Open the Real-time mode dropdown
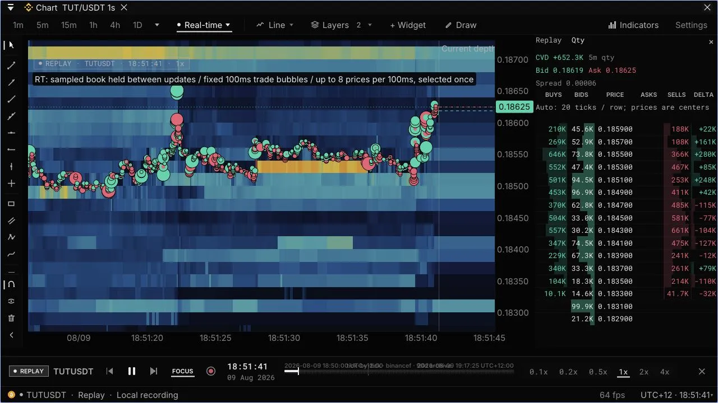The width and height of the screenshot is (718, 403). coord(204,25)
